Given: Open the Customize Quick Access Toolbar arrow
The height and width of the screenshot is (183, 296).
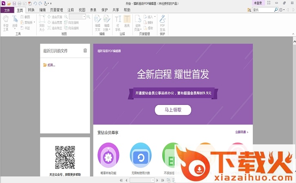Looking at the screenshot, I should click(51, 3).
